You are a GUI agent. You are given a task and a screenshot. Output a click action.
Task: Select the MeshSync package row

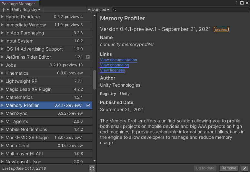pyautogui.click(x=46, y=113)
